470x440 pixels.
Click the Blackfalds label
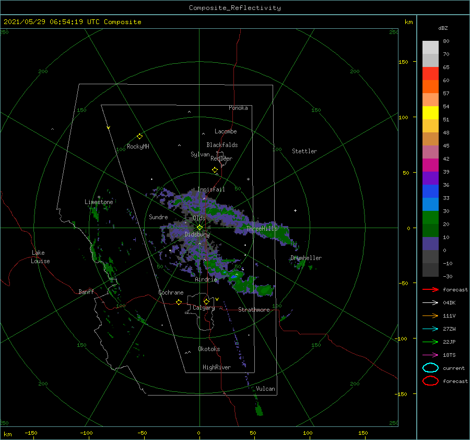click(222, 145)
